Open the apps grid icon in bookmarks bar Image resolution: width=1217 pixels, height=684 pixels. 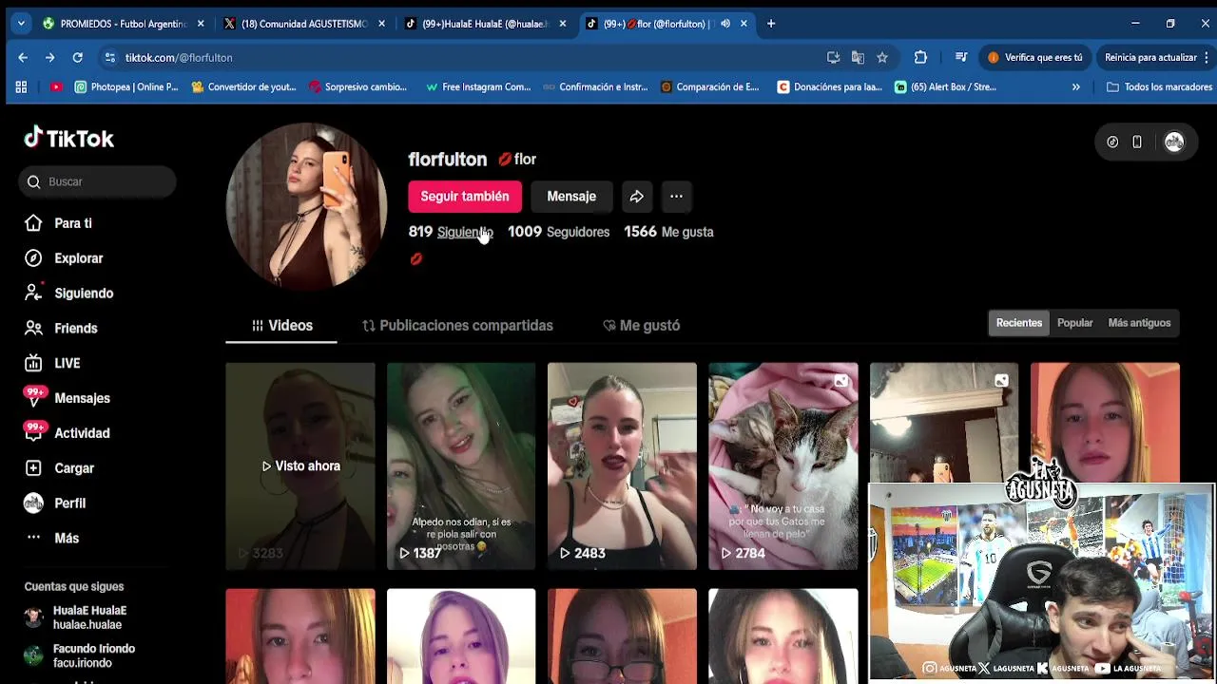tap(21, 87)
